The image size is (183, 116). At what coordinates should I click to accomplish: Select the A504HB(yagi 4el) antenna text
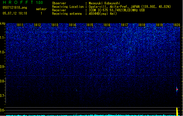(x=103, y=14)
